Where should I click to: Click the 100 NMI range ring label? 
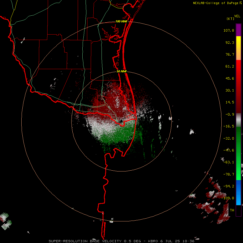[121, 21]
